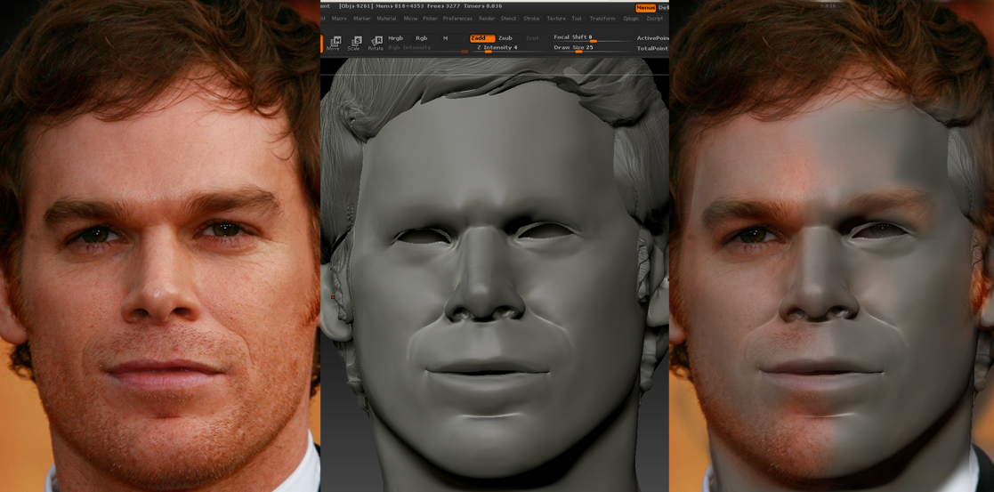This screenshot has height=492, width=994.
Task: Open the Macro menu
Action: click(339, 19)
